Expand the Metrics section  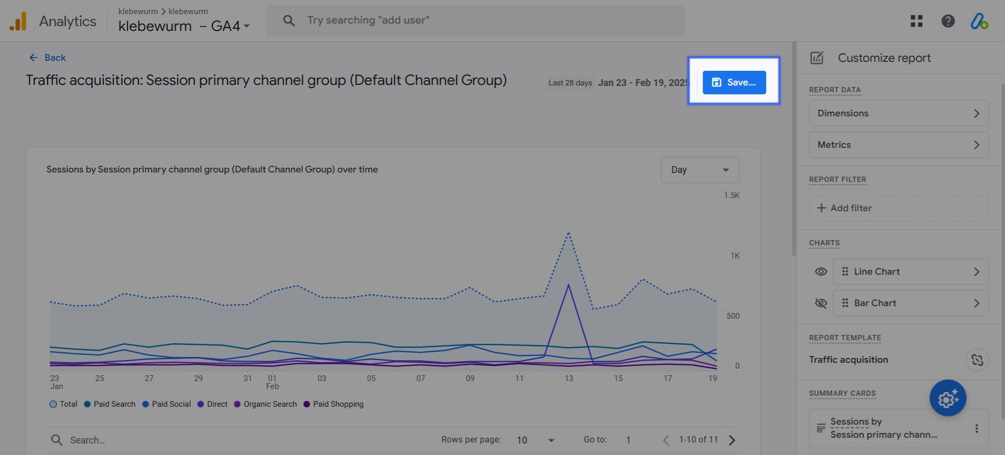click(x=899, y=145)
